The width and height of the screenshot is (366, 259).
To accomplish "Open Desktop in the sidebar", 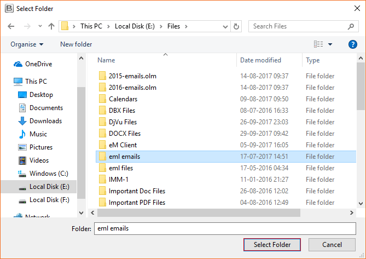I will coord(36,95).
